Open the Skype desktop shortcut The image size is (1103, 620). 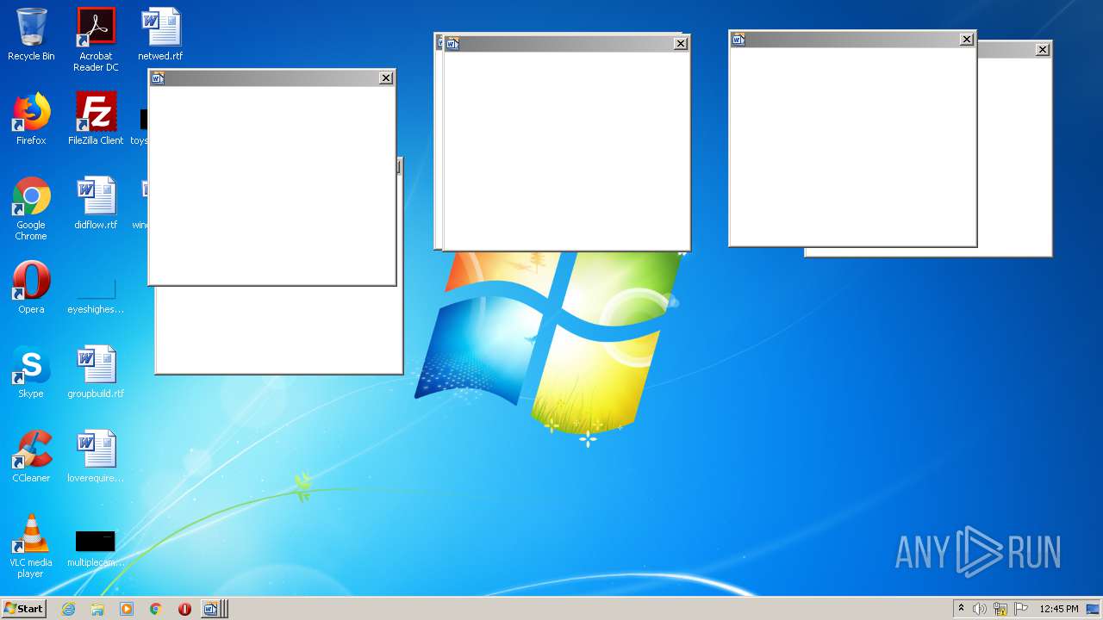coord(31,372)
